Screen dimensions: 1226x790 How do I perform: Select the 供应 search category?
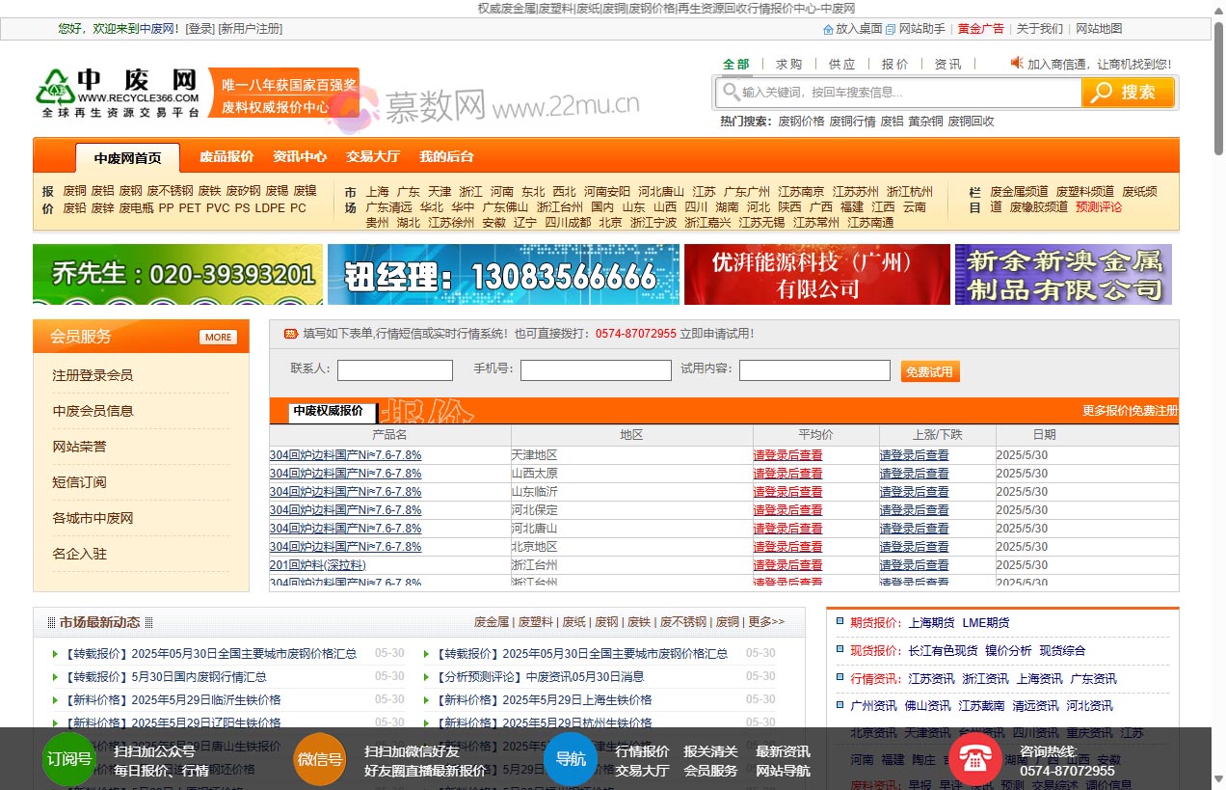coord(840,64)
